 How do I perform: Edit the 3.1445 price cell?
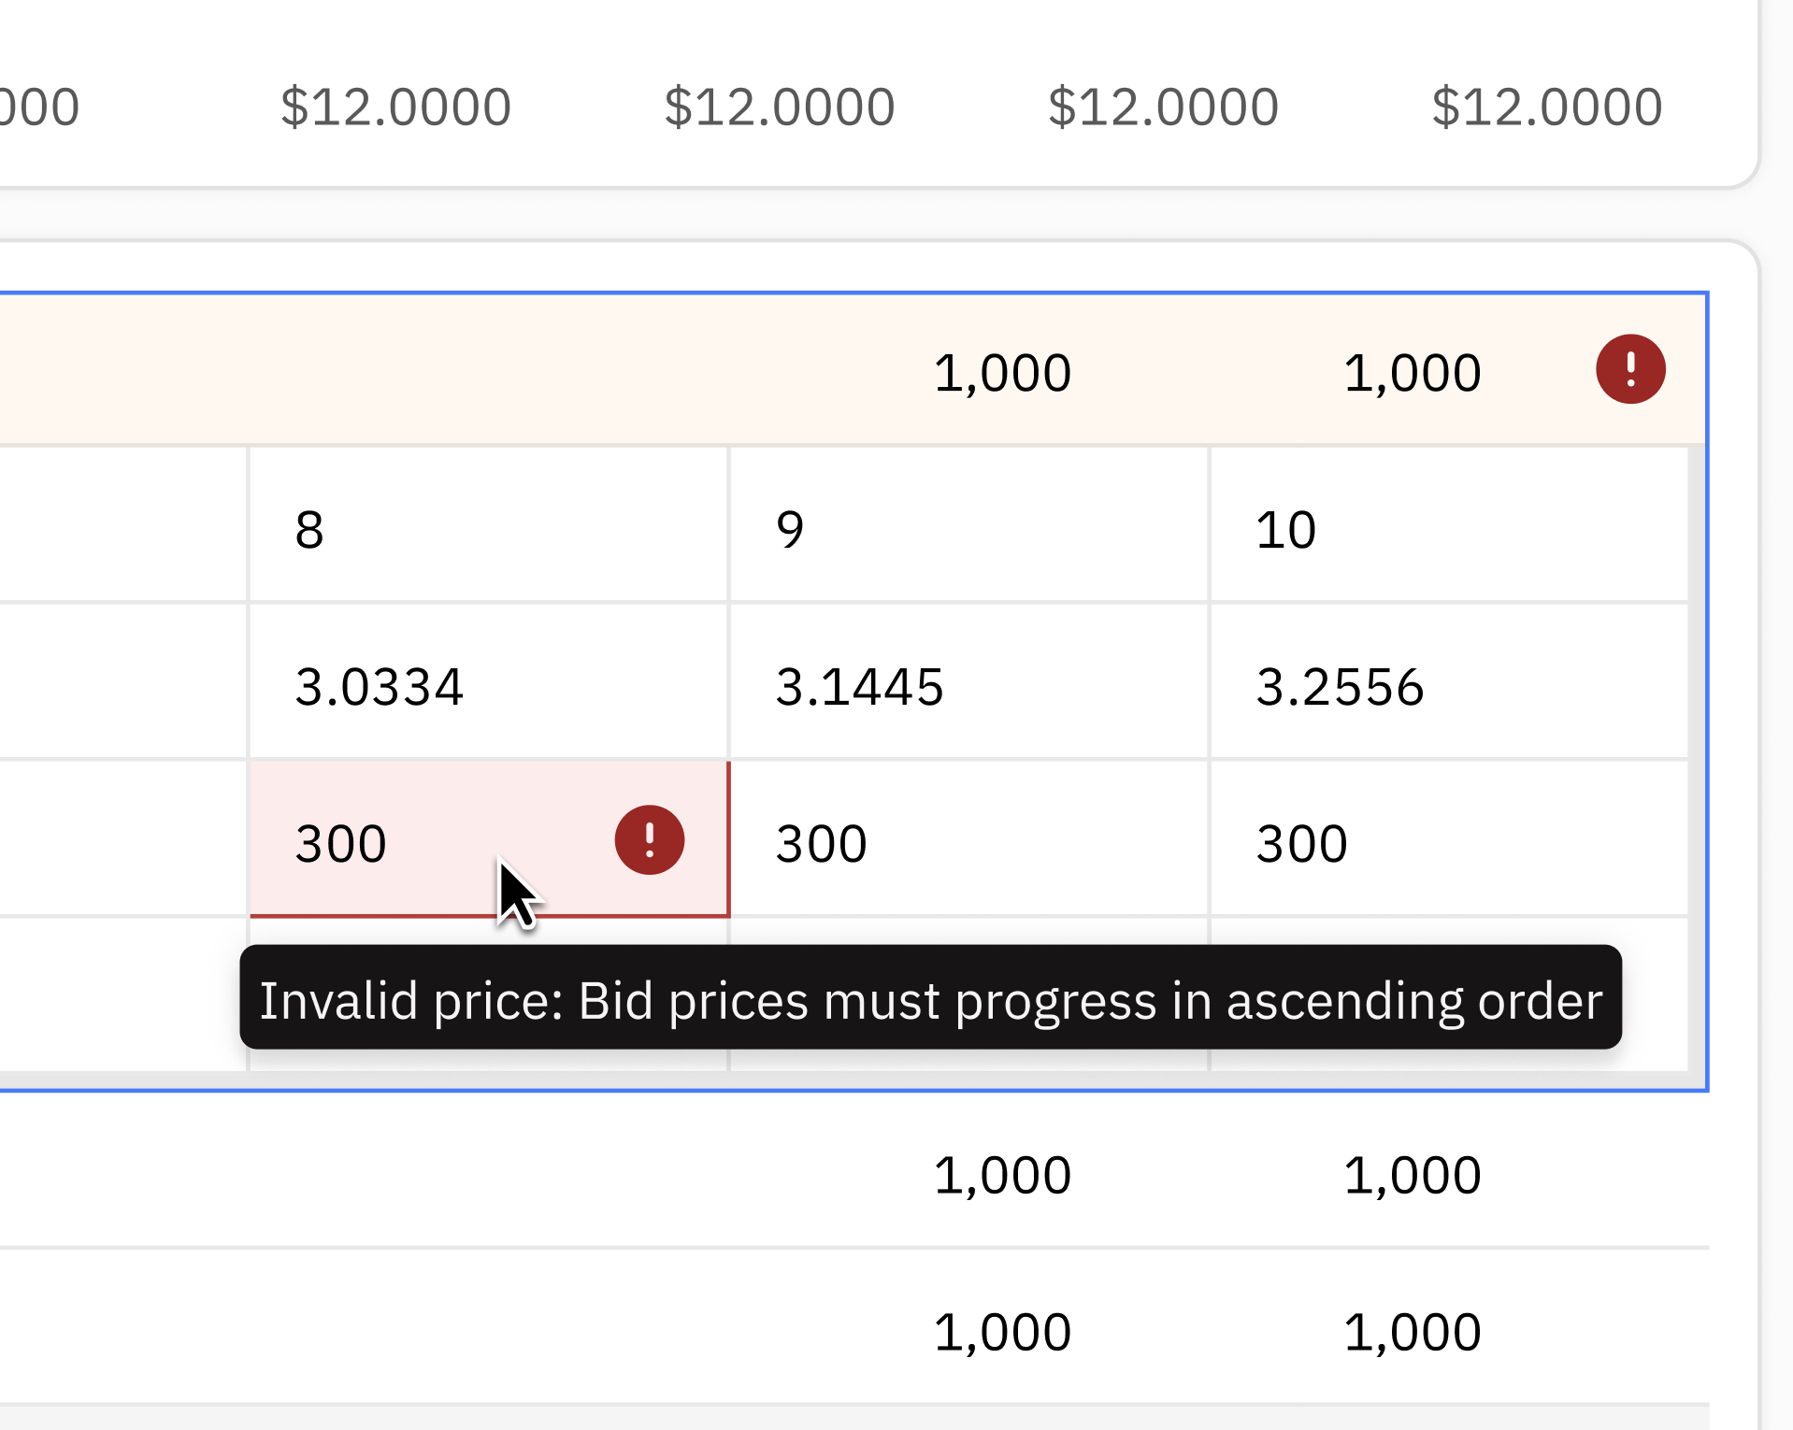(968, 686)
